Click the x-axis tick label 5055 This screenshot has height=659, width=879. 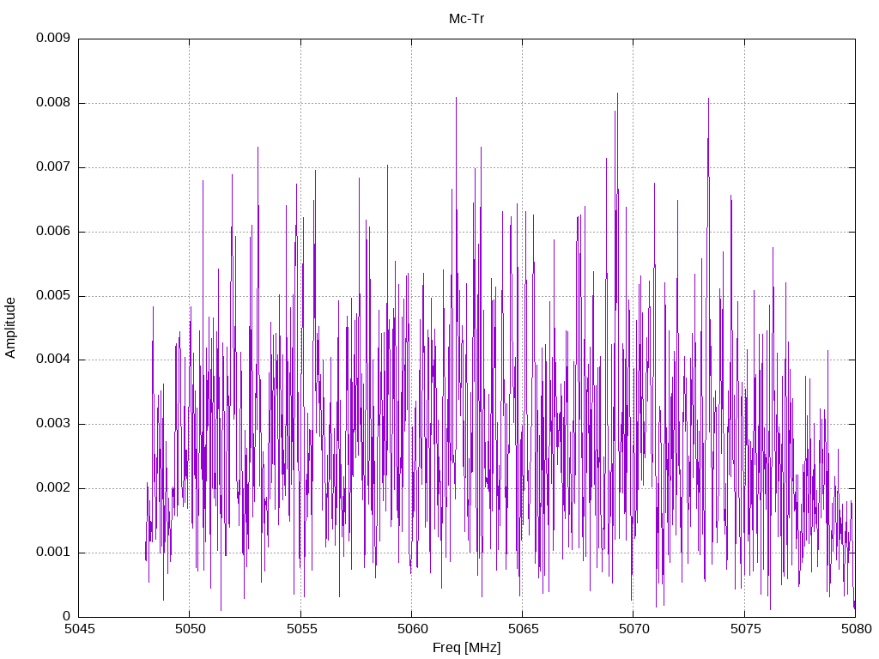(301, 629)
